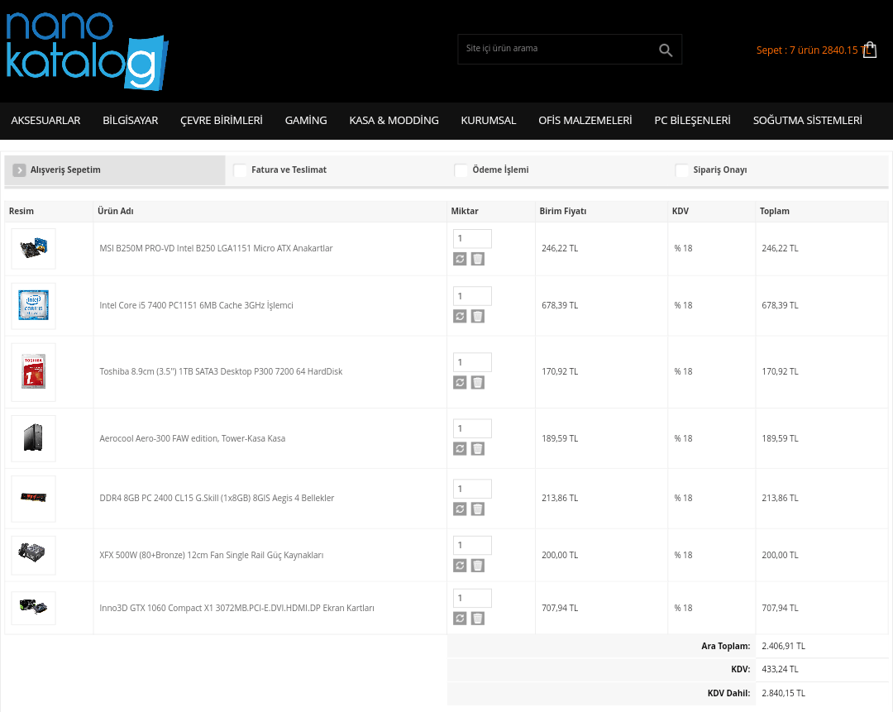Delete DDR4 8GB G.Skill memory from cart

click(x=478, y=509)
